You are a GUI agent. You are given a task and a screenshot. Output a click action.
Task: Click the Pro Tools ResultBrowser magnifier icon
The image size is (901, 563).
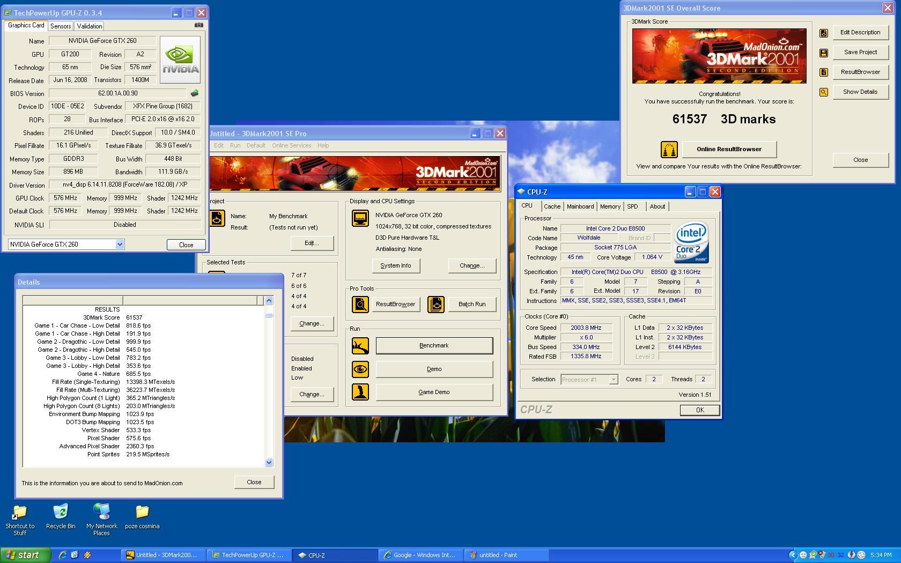click(x=360, y=305)
